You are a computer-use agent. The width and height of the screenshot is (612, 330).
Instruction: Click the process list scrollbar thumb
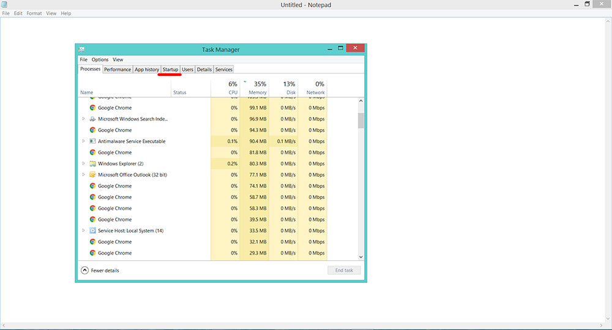[x=360, y=121]
